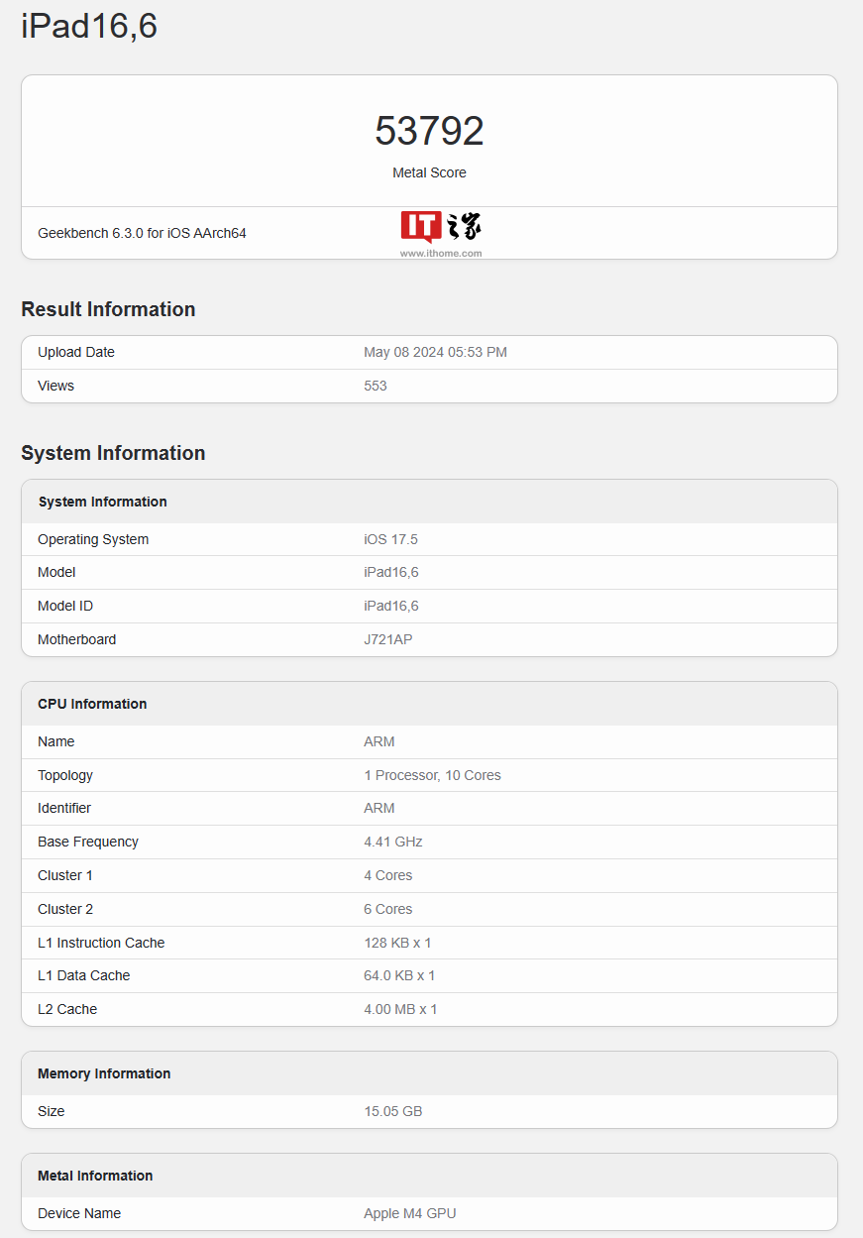863x1238 pixels.
Task: Click the 6 Cores value for Cluster 2
Action: 388,909
